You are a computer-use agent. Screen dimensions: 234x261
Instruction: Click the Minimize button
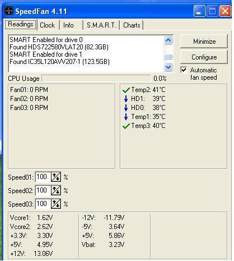[204, 42]
